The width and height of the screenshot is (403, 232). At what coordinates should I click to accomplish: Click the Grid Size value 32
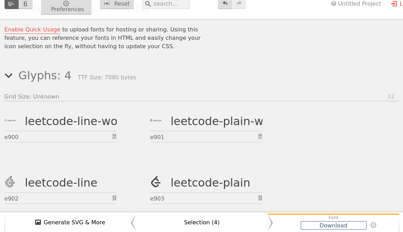pyautogui.click(x=391, y=97)
